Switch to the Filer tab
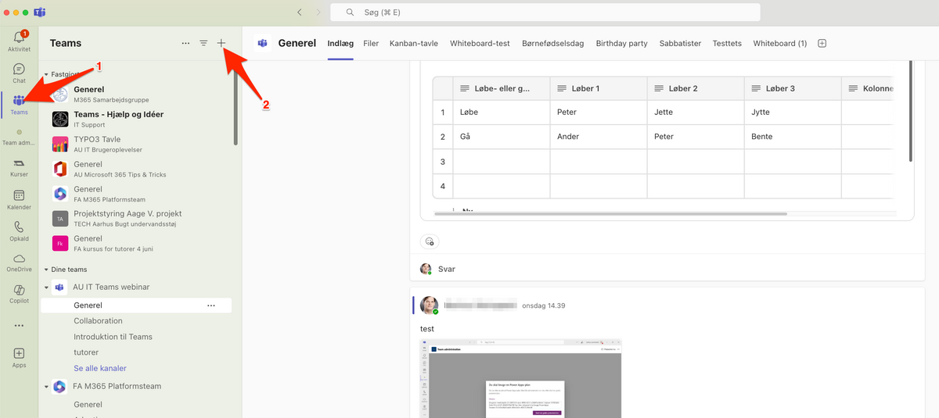939x418 pixels. [371, 43]
